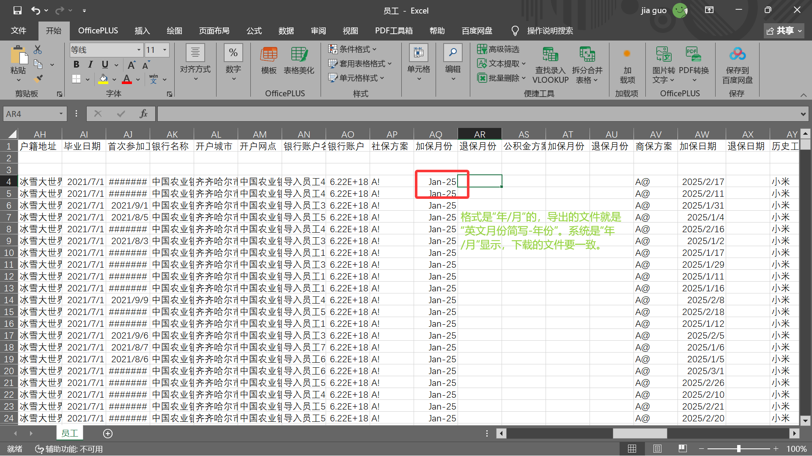Toggle italic formatting
The image size is (812, 456).
pyautogui.click(x=90, y=64)
